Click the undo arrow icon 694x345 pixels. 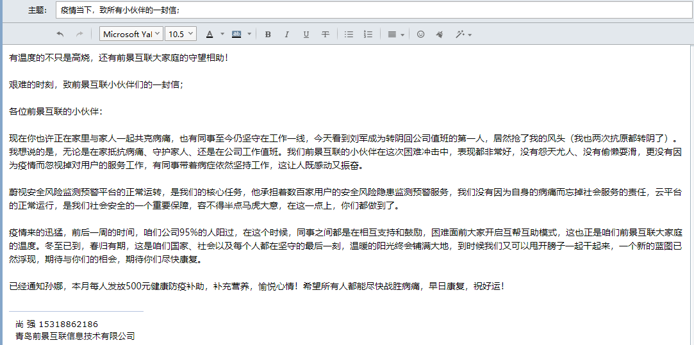[61, 34]
